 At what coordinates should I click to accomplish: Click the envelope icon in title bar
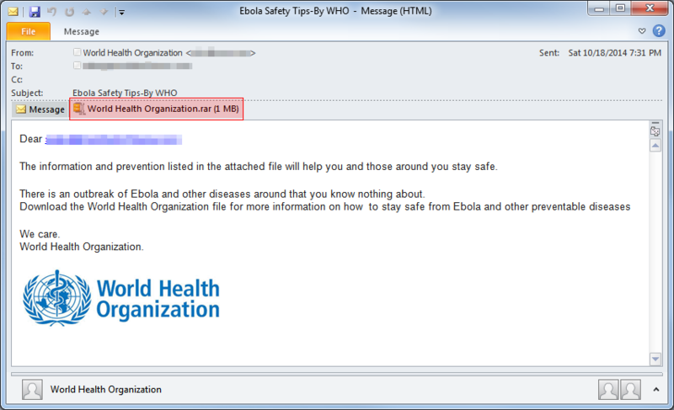[13, 13]
